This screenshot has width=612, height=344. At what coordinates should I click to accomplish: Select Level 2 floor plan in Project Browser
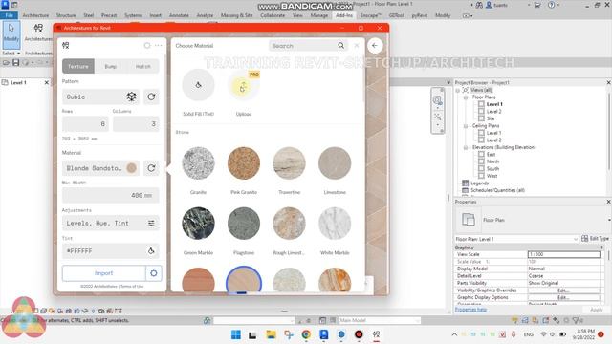(493, 112)
